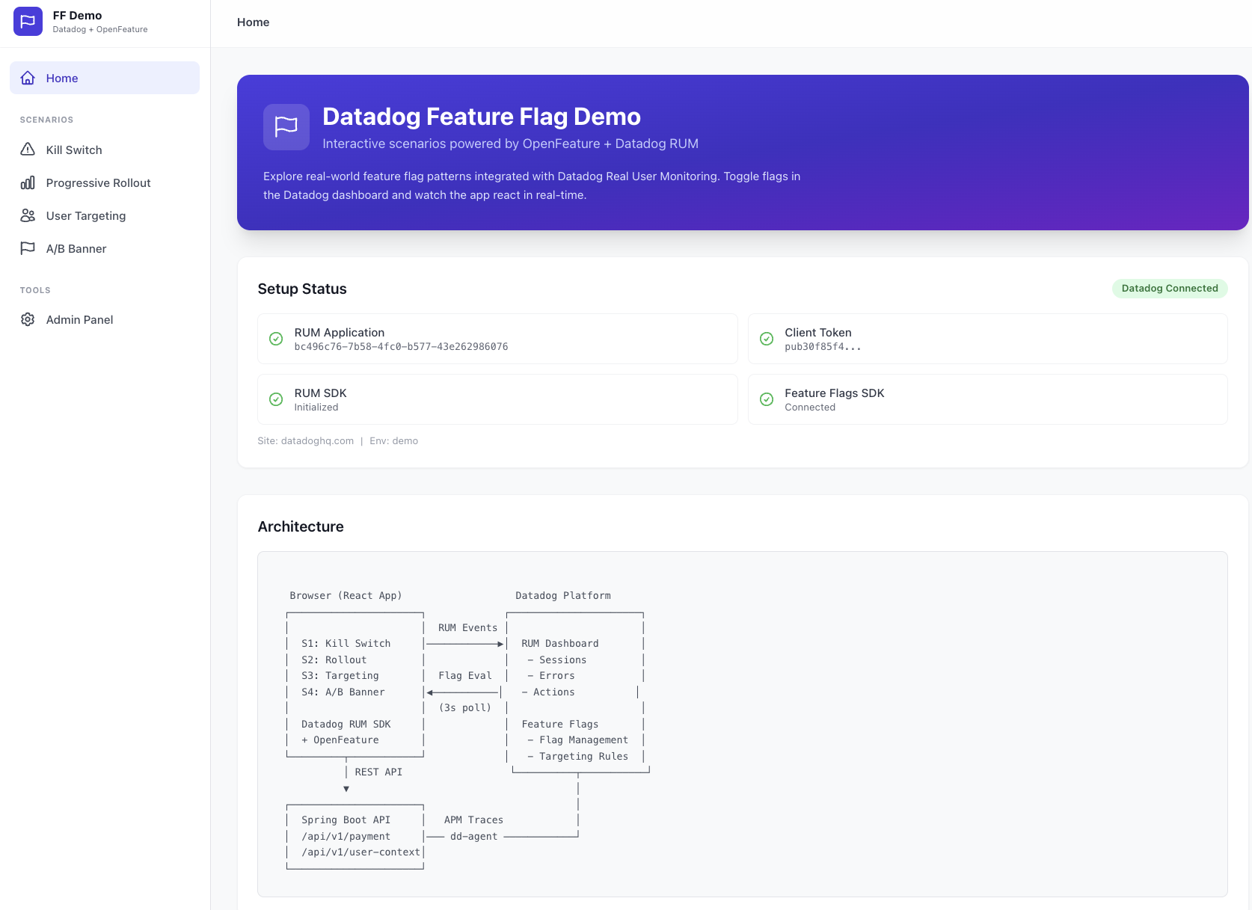Click S4: A/B Banner in the diagram

click(x=343, y=692)
